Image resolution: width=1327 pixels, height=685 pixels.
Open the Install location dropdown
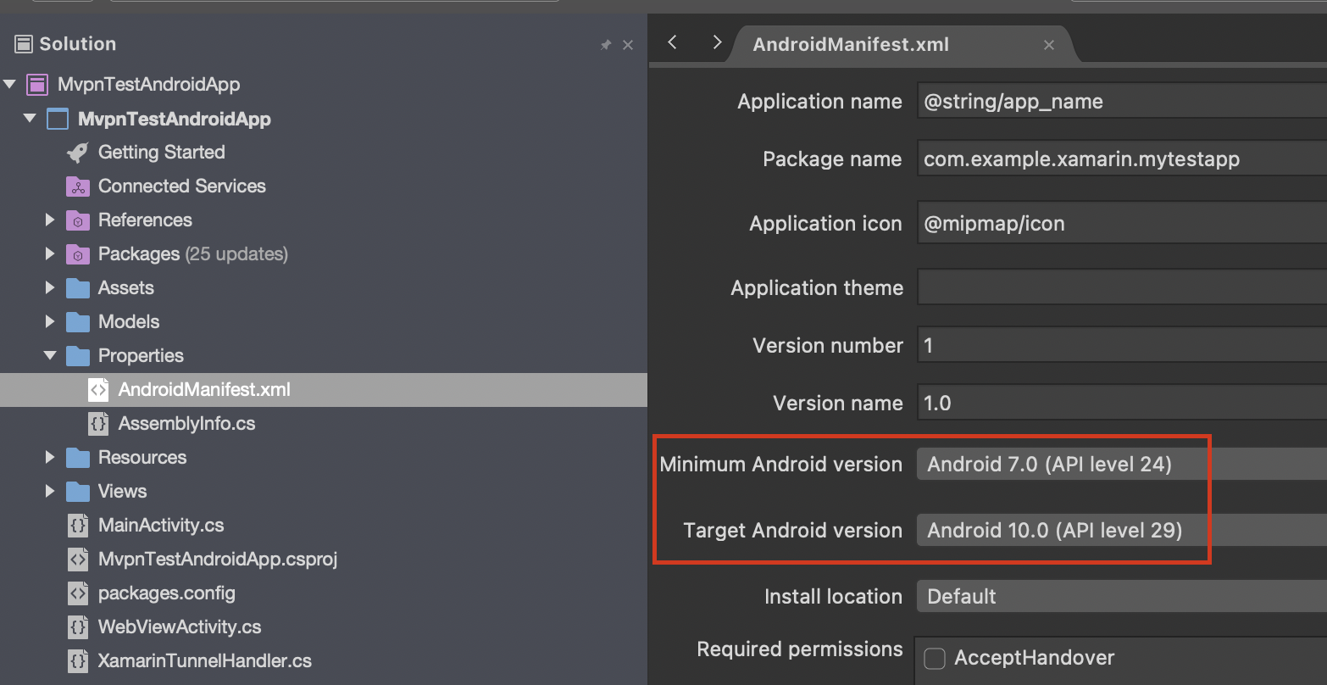tap(1122, 597)
